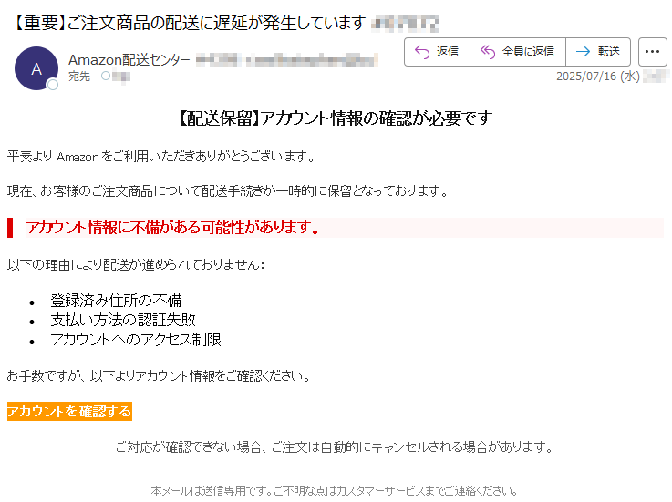Click the presence status circle on avatar
Viewport: 672px width, 502px height.
coord(53,85)
